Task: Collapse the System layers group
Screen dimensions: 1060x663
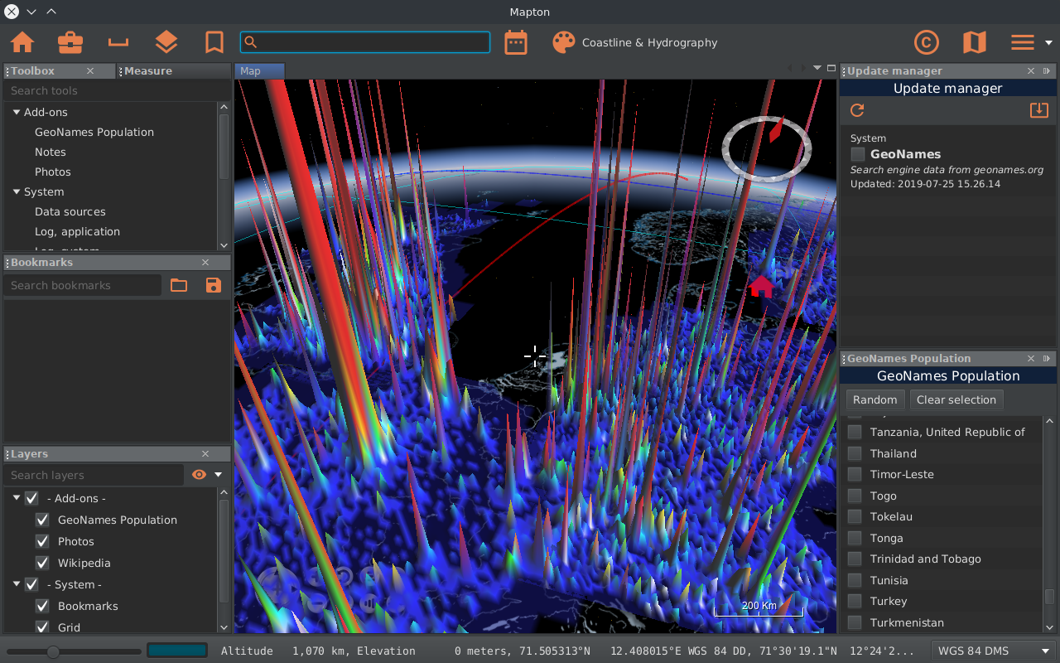Action: 17,584
